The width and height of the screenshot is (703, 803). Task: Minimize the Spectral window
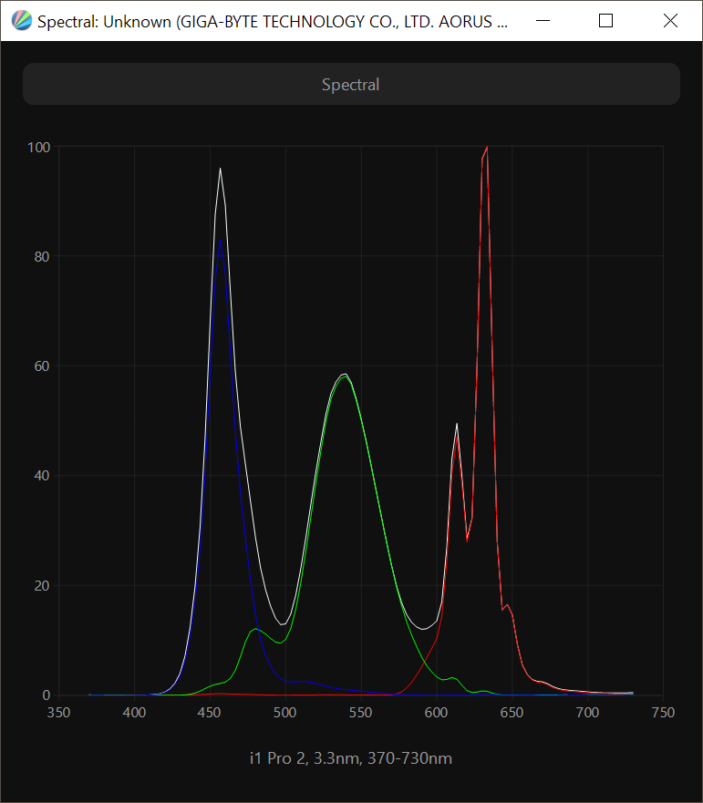541,21
